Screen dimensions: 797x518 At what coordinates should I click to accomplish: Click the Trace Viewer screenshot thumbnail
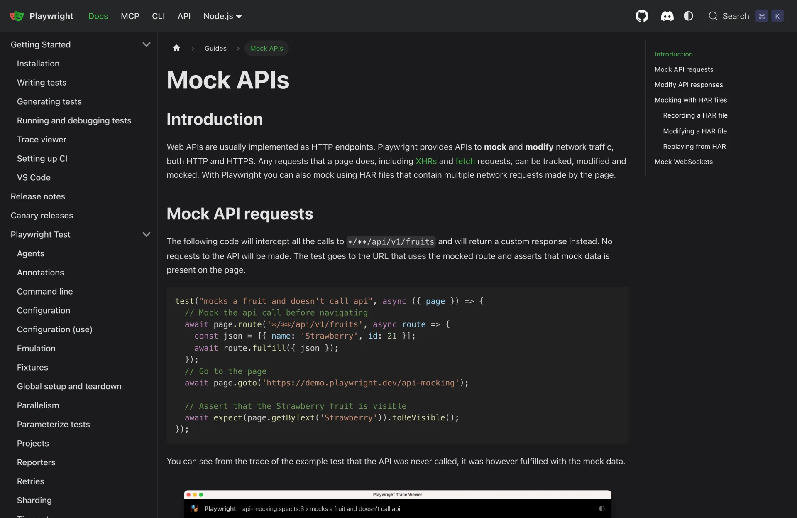397,504
